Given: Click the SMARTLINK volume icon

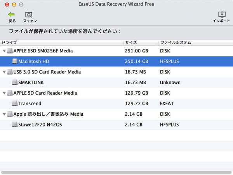Looking at the screenshot, I should (15, 82).
